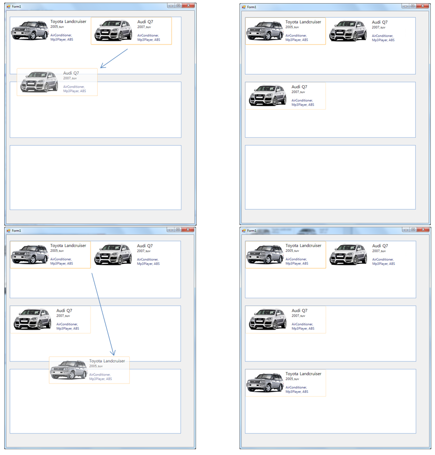Click the first-panel Audi Q7 image in upper-right window
The width and height of the screenshot is (435, 455).
(348, 30)
